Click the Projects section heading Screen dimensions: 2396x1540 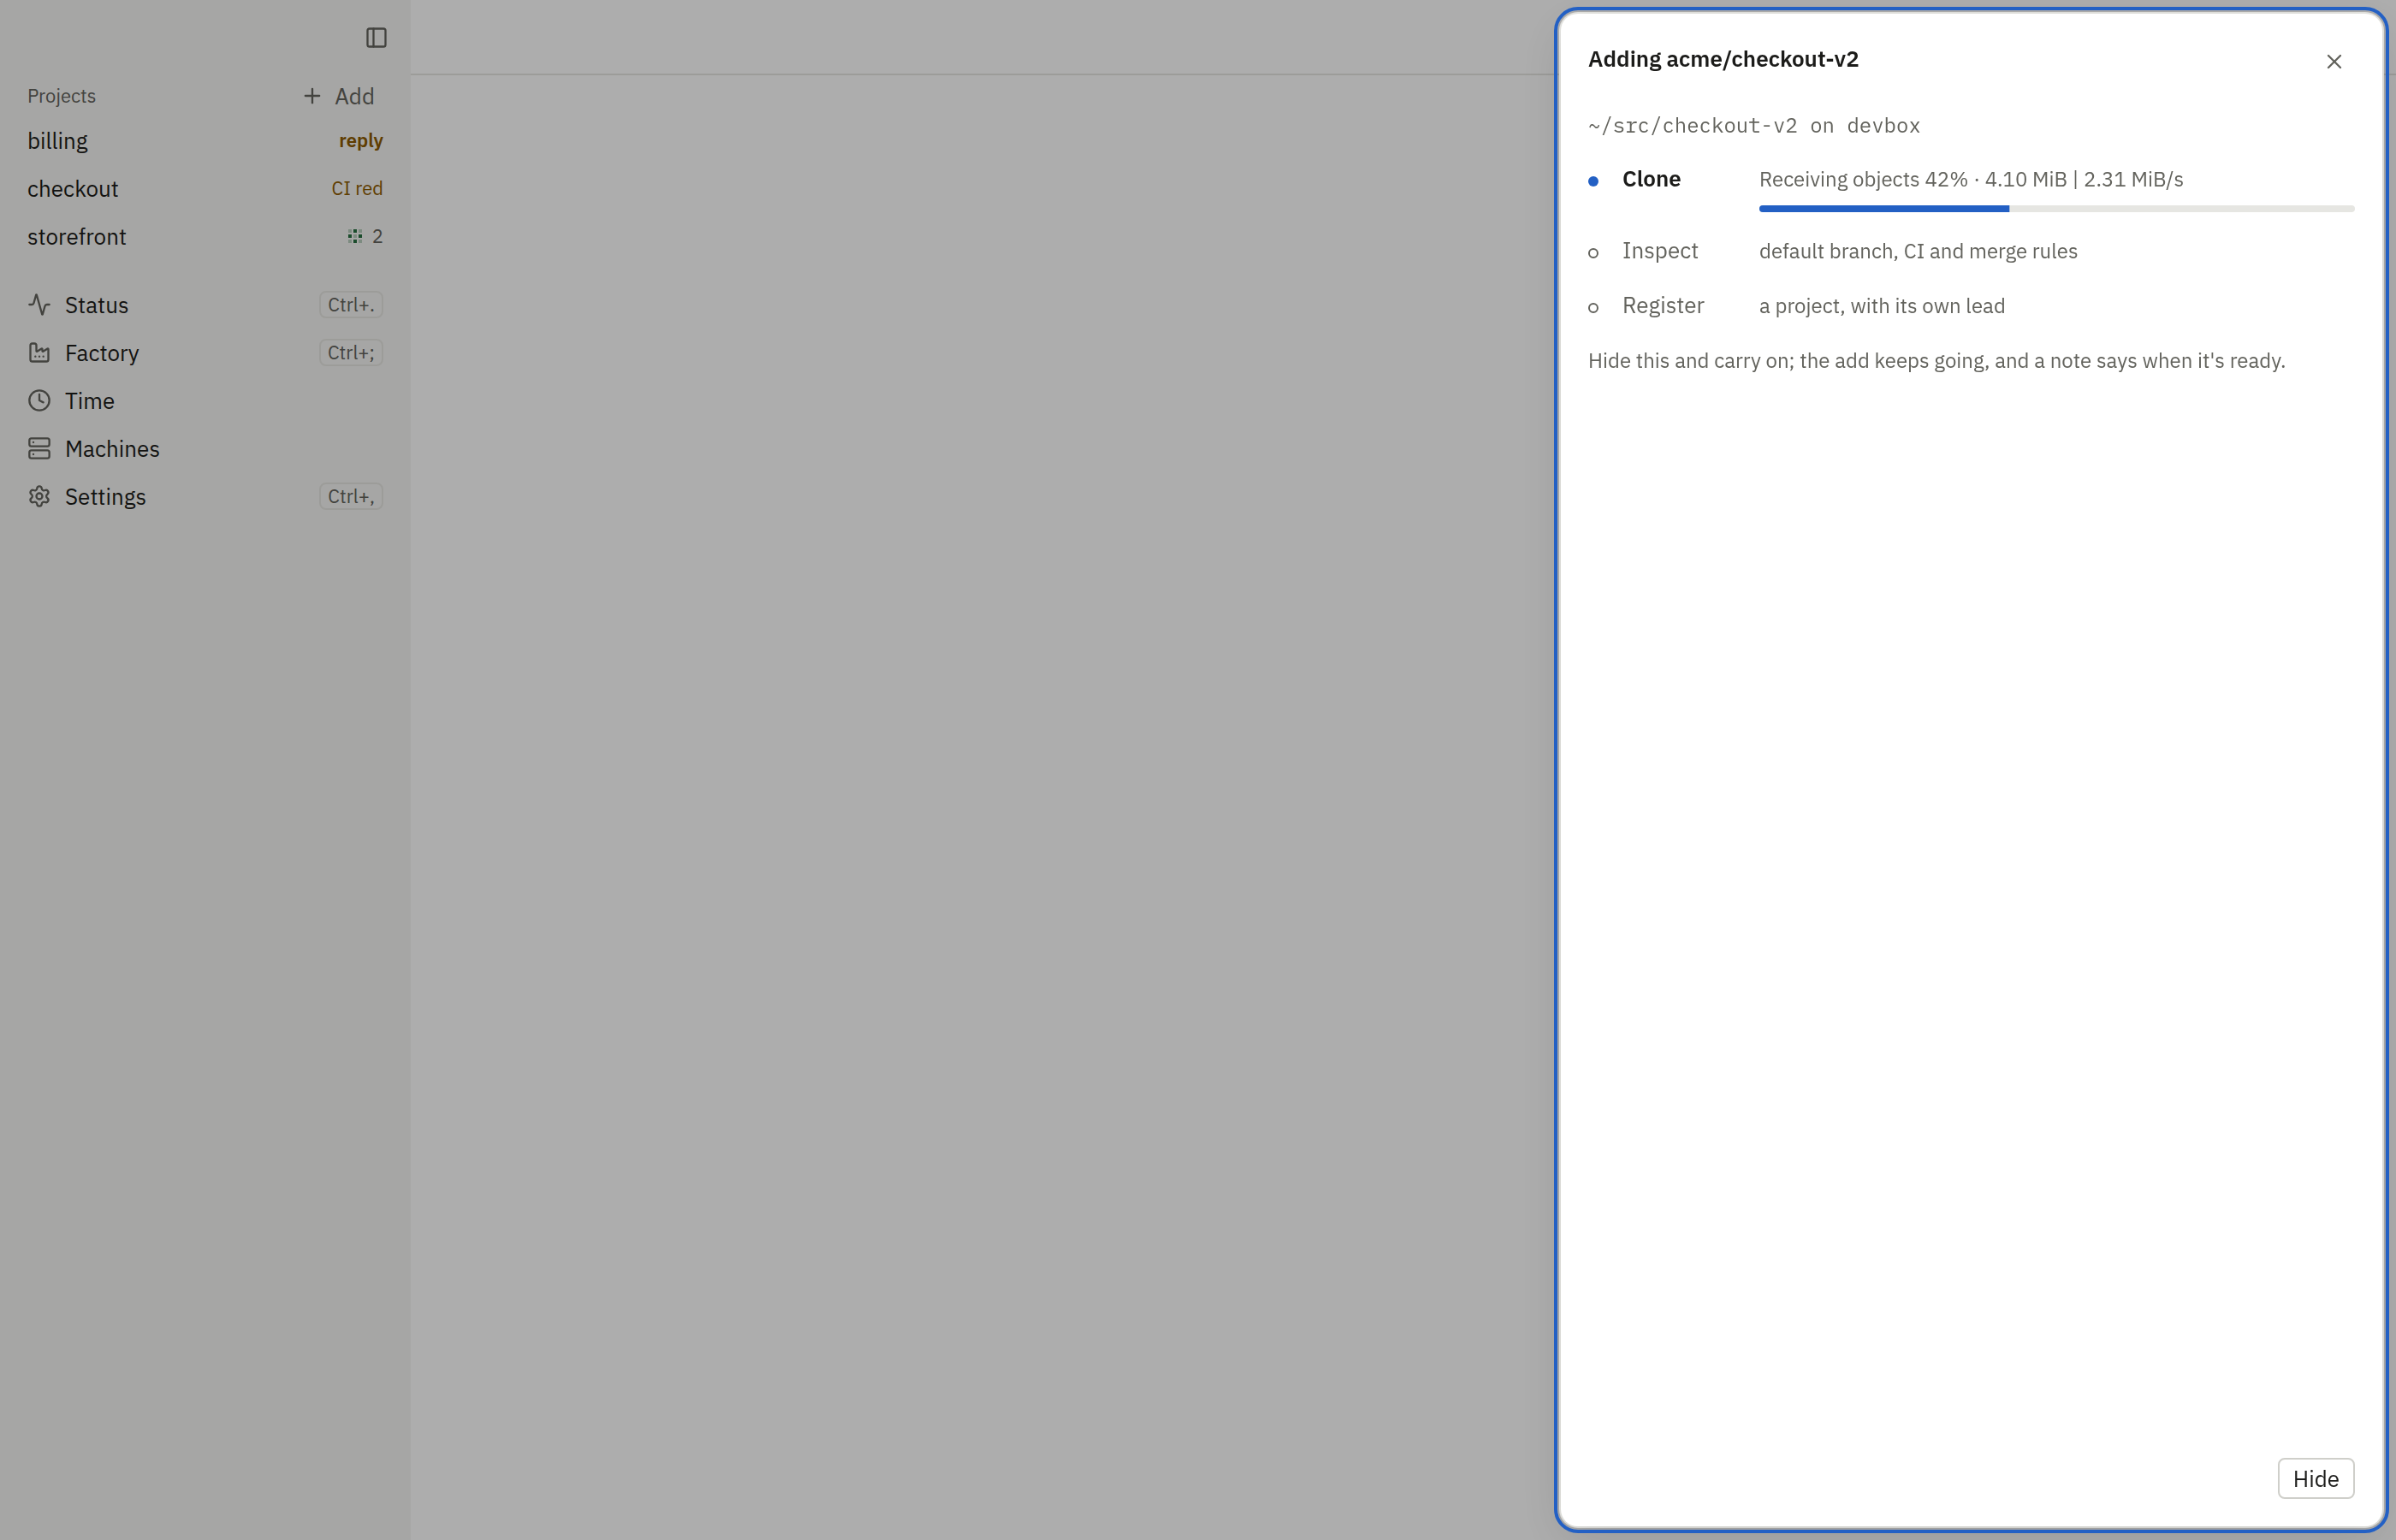62,96
